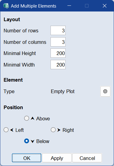Click into the Minimal Width field
This screenshot has width=114, height=166.
pyautogui.click(x=58, y=65)
